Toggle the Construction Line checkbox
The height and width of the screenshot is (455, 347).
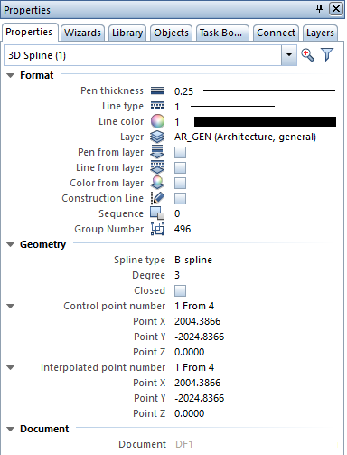click(180, 198)
